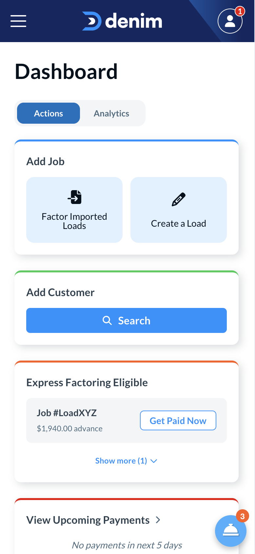255x554 pixels.
Task: Click the bell's orange count badge
Action: click(x=243, y=516)
